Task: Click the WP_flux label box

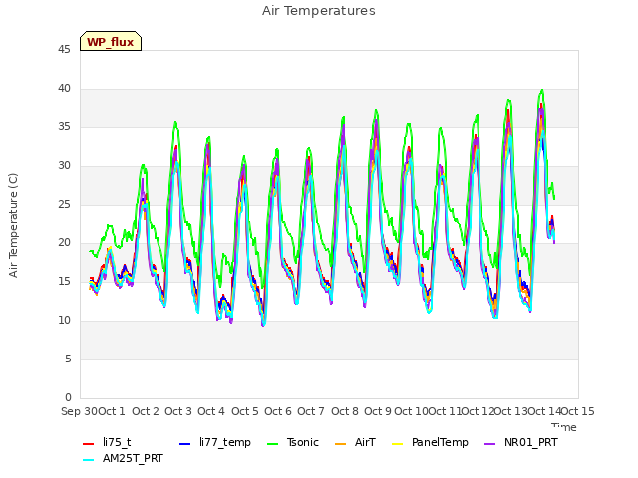Action: 111,41
